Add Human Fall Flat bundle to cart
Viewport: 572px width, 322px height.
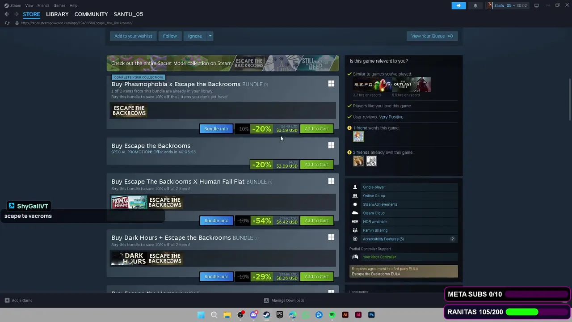(x=316, y=220)
